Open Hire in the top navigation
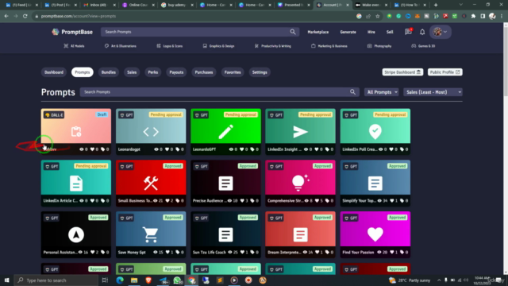 click(x=371, y=32)
